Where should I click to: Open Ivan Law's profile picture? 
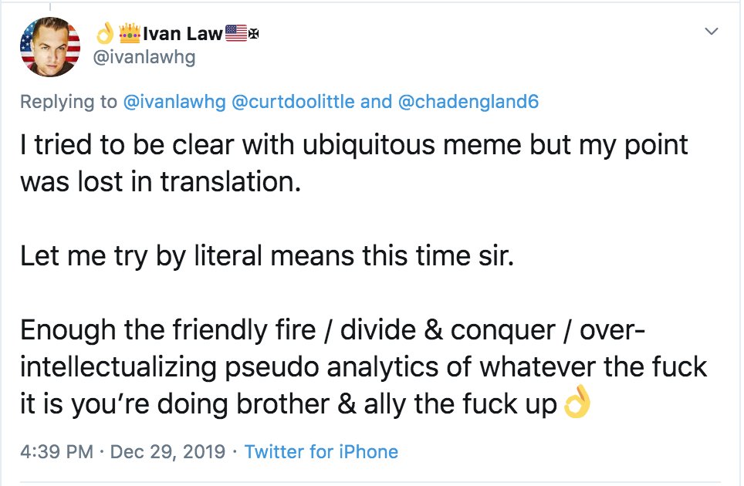[49, 46]
